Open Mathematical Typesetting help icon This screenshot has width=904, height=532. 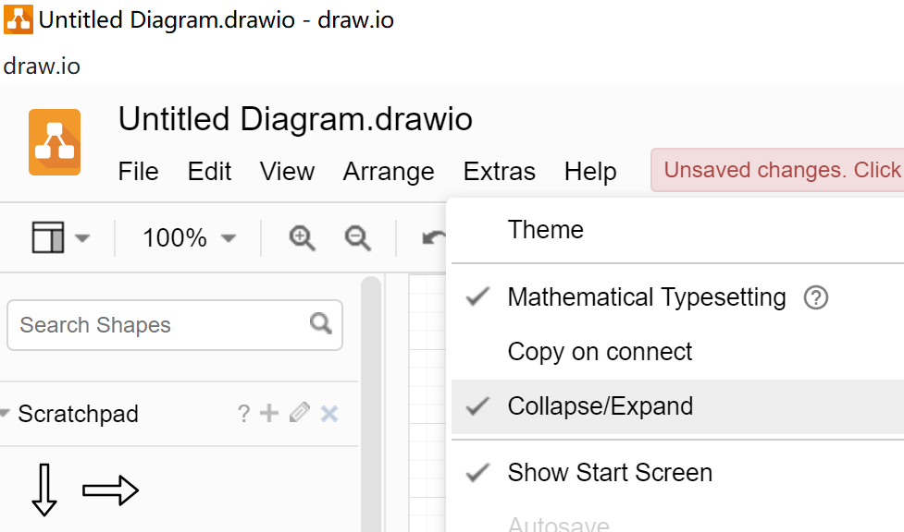click(x=816, y=297)
